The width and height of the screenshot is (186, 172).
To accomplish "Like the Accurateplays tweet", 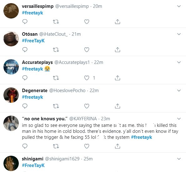I will click(x=87, y=78).
